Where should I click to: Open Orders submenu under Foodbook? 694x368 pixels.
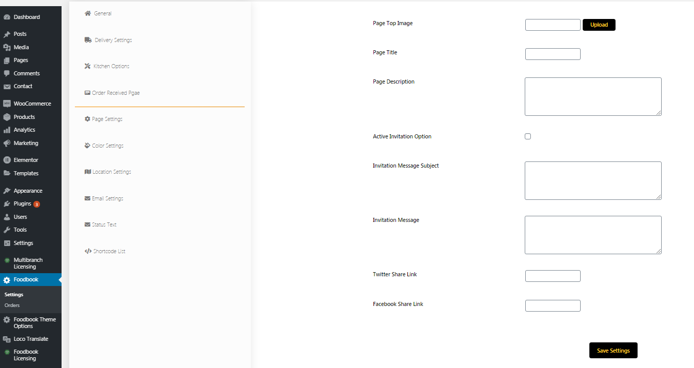[12, 305]
